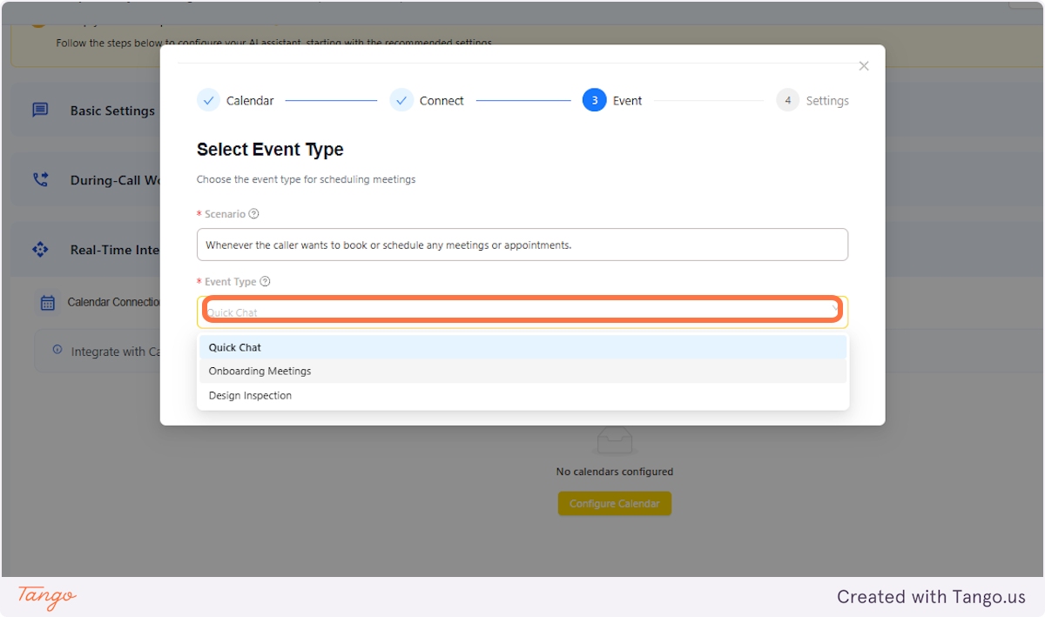Select the During-Call Workflow phone icon
1045x617 pixels.
point(40,179)
